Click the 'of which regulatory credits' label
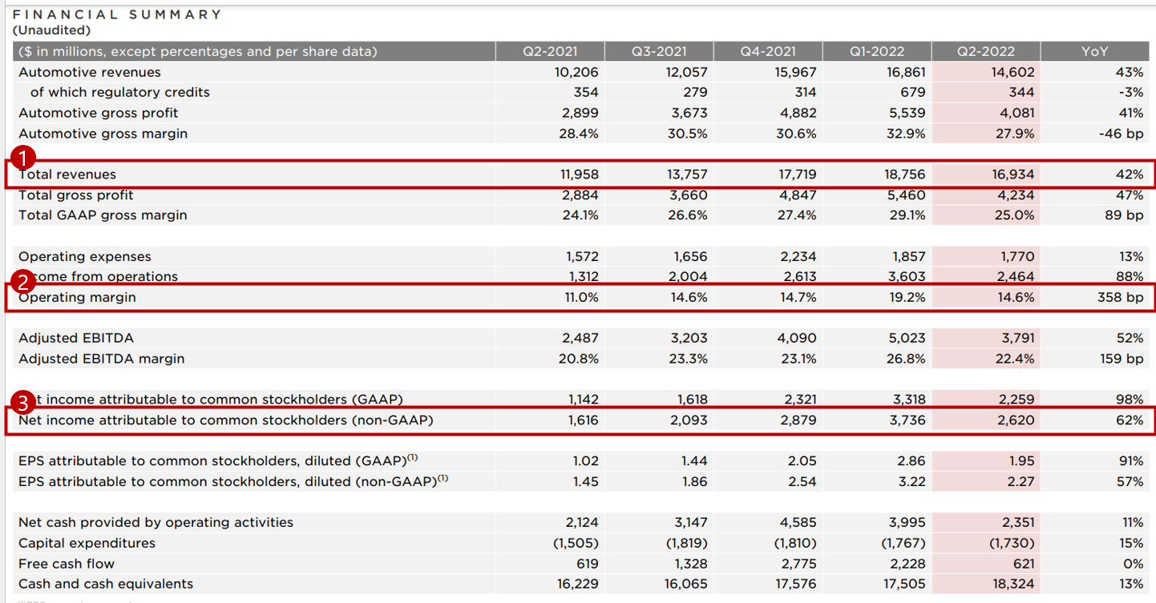 pyautogui.click(x=120, y=92)
